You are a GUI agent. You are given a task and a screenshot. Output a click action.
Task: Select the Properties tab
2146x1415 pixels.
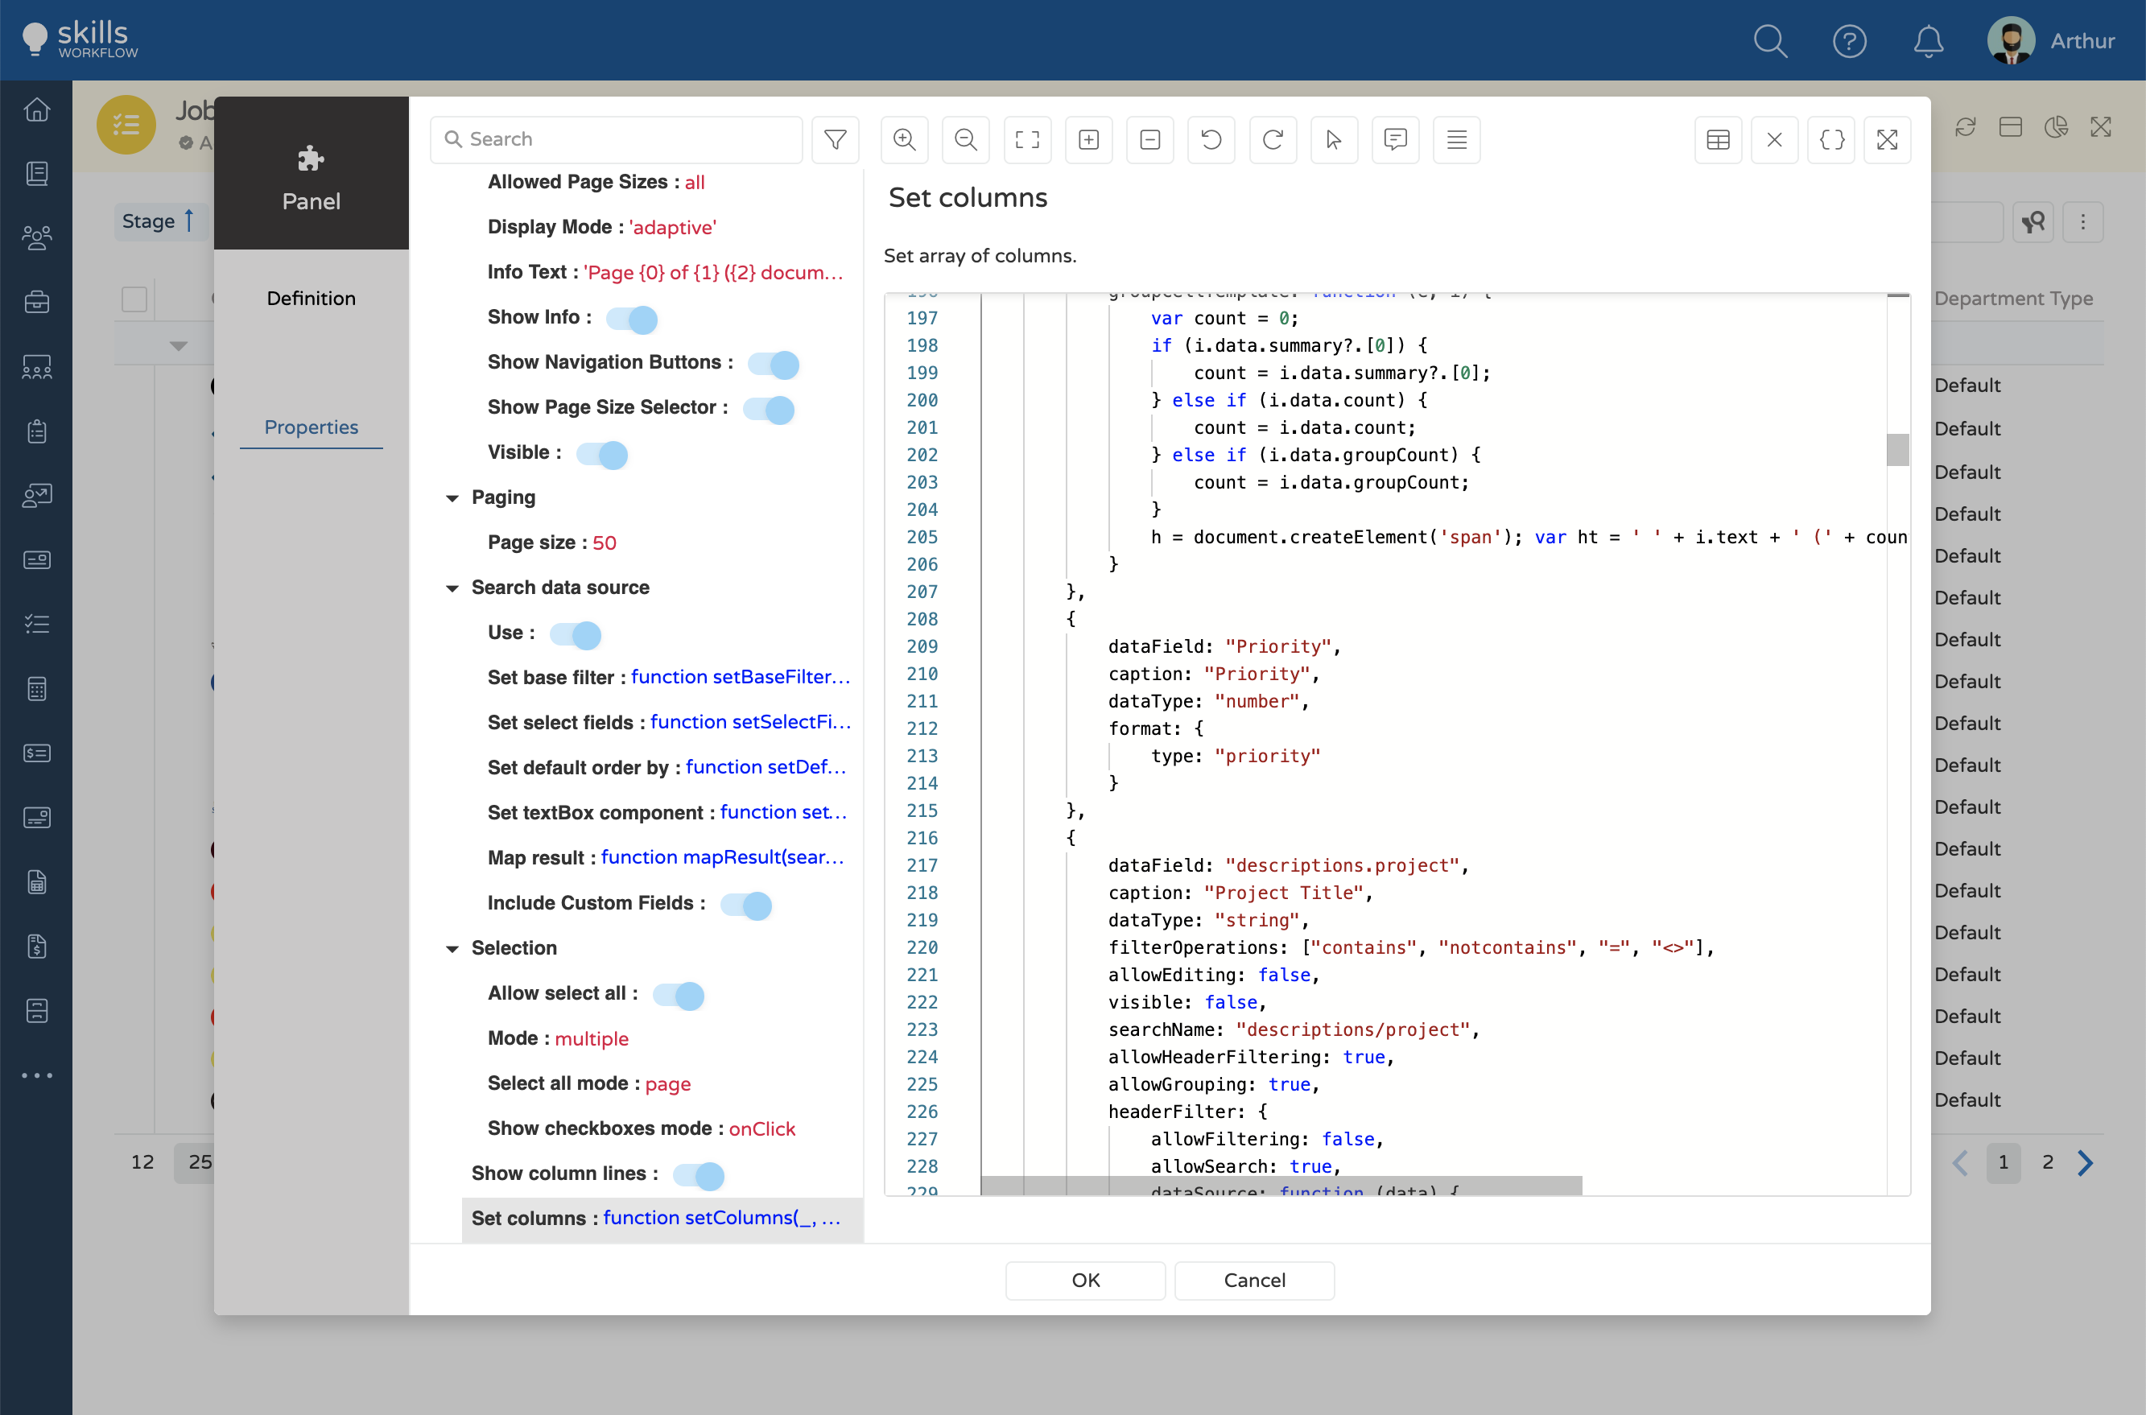[x=312, y=427]
